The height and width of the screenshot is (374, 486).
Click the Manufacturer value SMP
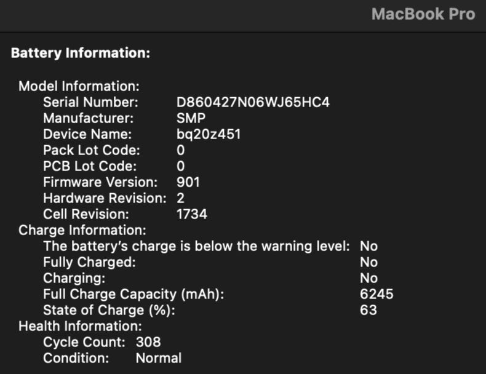tap(191, 118)
